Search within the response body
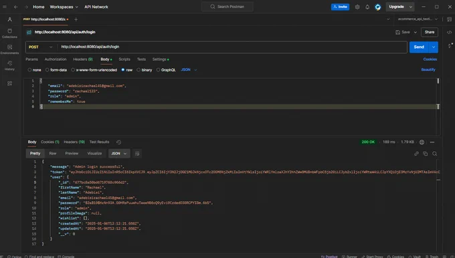 [x=435, y=154]
